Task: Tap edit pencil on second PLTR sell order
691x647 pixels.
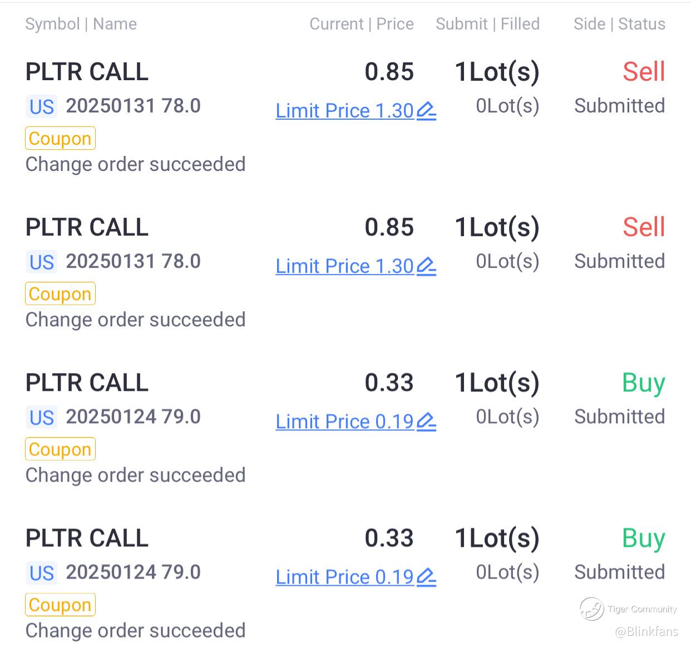Action: point(426,266)
